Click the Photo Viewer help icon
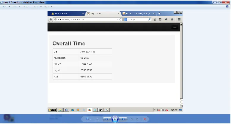 point(227,7)
